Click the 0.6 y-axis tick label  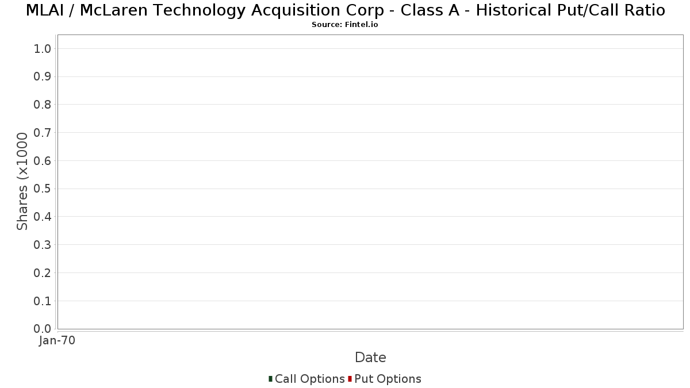(x=43, y=160)
